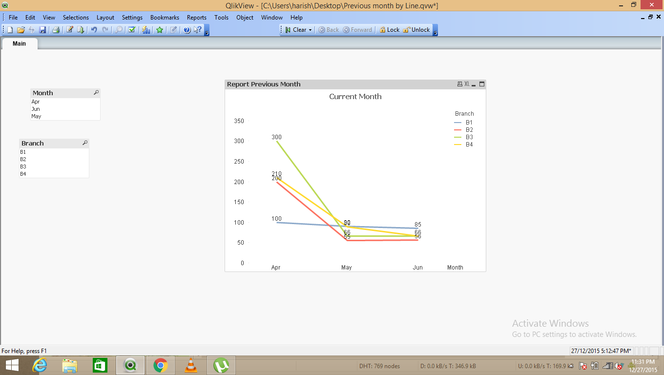664x375 pixels.
Task: Open File Explorer from taskbar
Action: pos(70,365)
